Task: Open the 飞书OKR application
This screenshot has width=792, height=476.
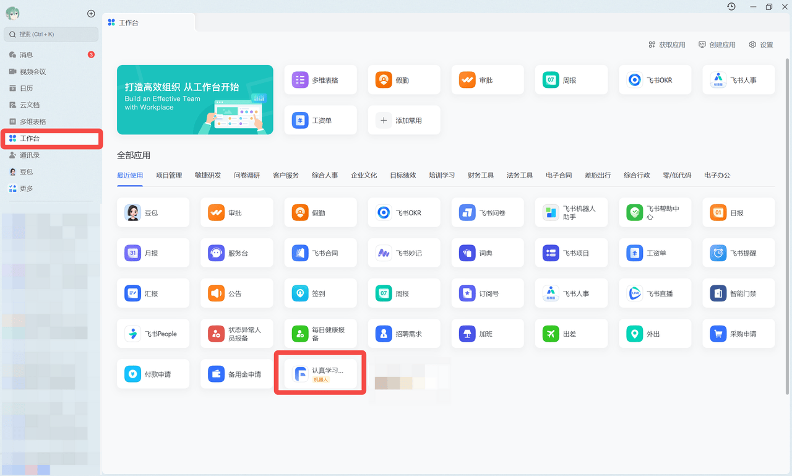Action: (404, 212)
